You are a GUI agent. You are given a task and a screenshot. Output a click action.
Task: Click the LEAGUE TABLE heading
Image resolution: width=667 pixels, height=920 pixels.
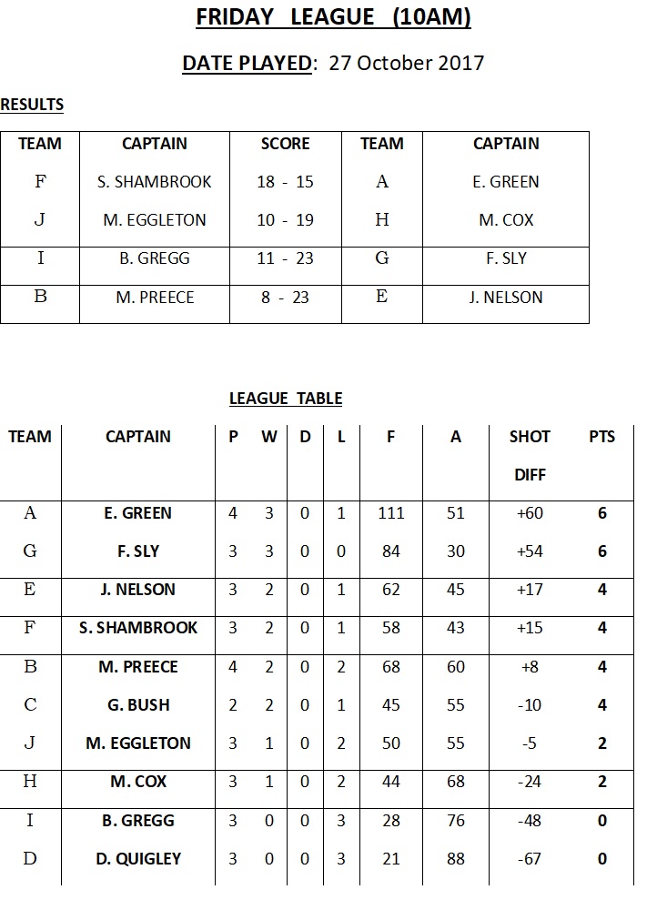(286, 399)
